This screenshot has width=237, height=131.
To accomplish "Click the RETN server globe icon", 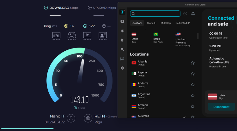I will (88, 118).
